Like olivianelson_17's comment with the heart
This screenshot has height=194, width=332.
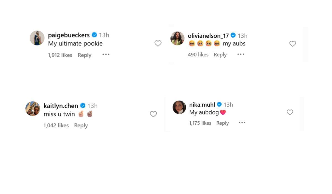click(x=293, y=44)
